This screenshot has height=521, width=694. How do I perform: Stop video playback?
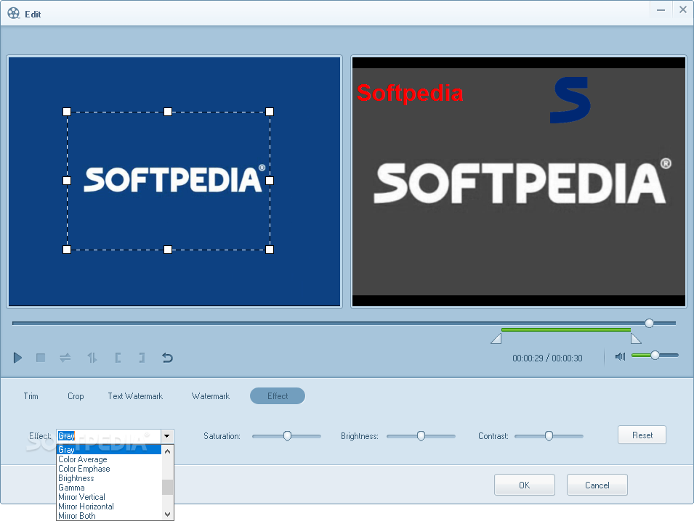click(41, 358)
